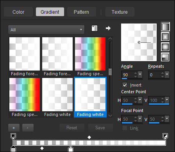
Task: Decrease the Angle value with down arrow
Action: 136,76
